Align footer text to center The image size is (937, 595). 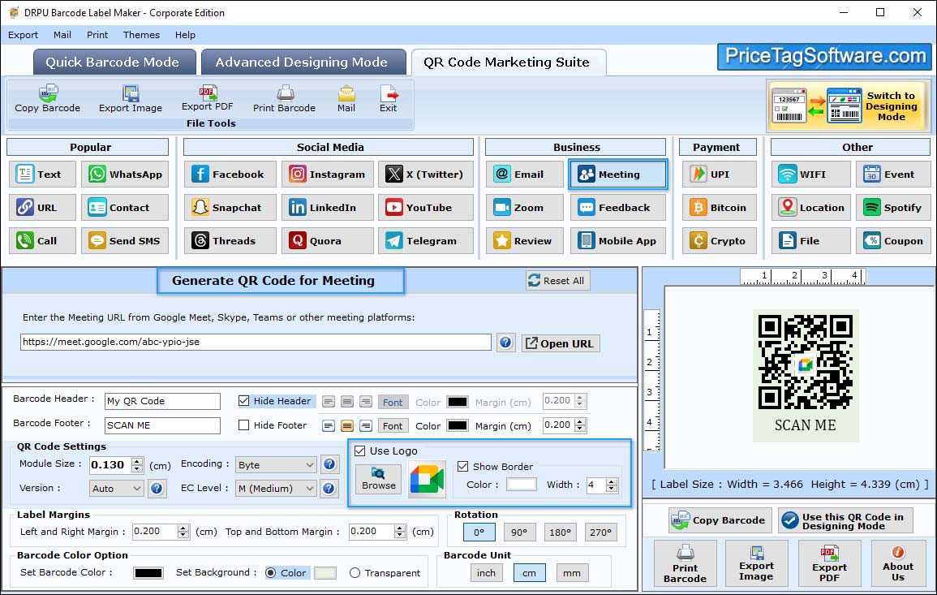[347, 426]
